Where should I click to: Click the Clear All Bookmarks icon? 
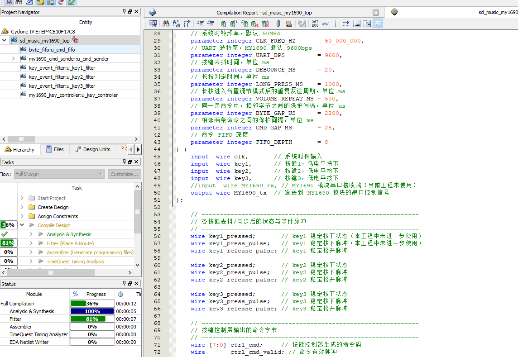(x=265, y=24)
